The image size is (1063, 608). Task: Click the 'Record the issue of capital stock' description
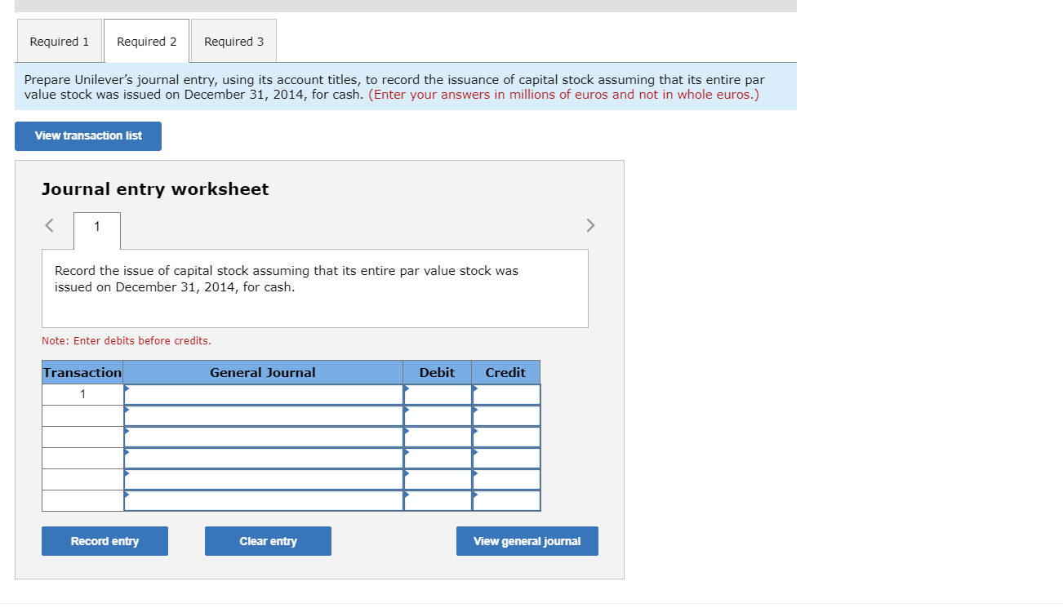(287, 279)
